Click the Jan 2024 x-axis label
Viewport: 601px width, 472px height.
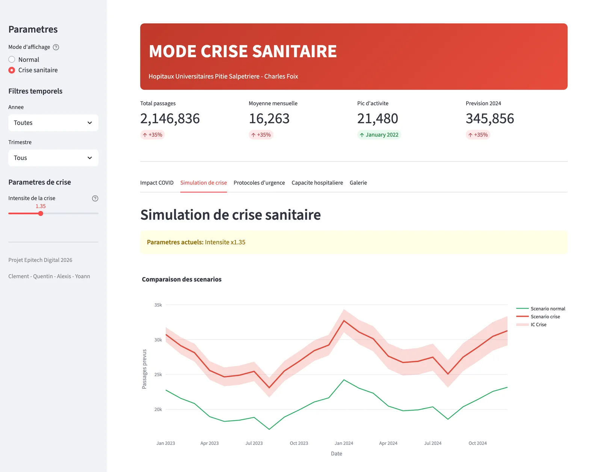[x=344, y=443]
